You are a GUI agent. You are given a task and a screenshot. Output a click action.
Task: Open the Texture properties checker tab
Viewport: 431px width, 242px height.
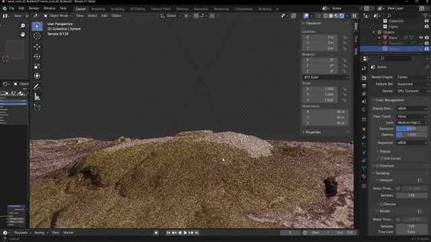coord(364,186)
